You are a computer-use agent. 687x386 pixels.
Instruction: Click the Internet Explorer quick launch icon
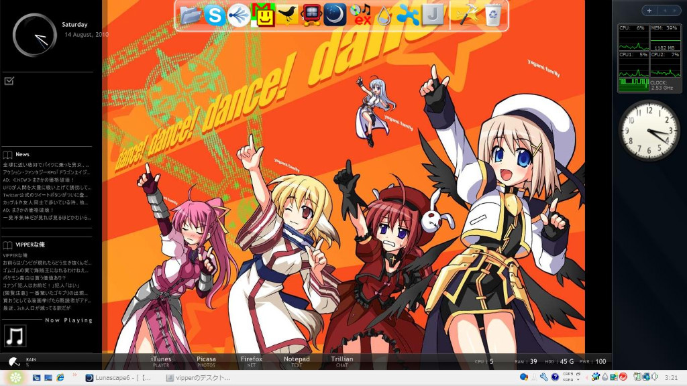60,378
